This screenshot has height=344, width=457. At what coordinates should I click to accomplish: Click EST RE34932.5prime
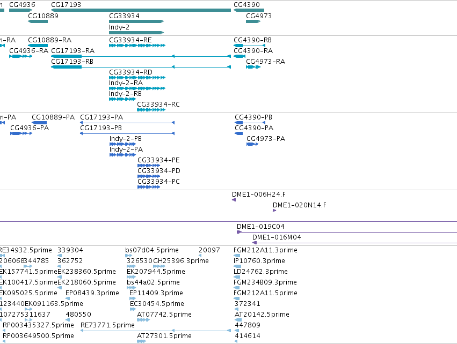coord(26,250)
